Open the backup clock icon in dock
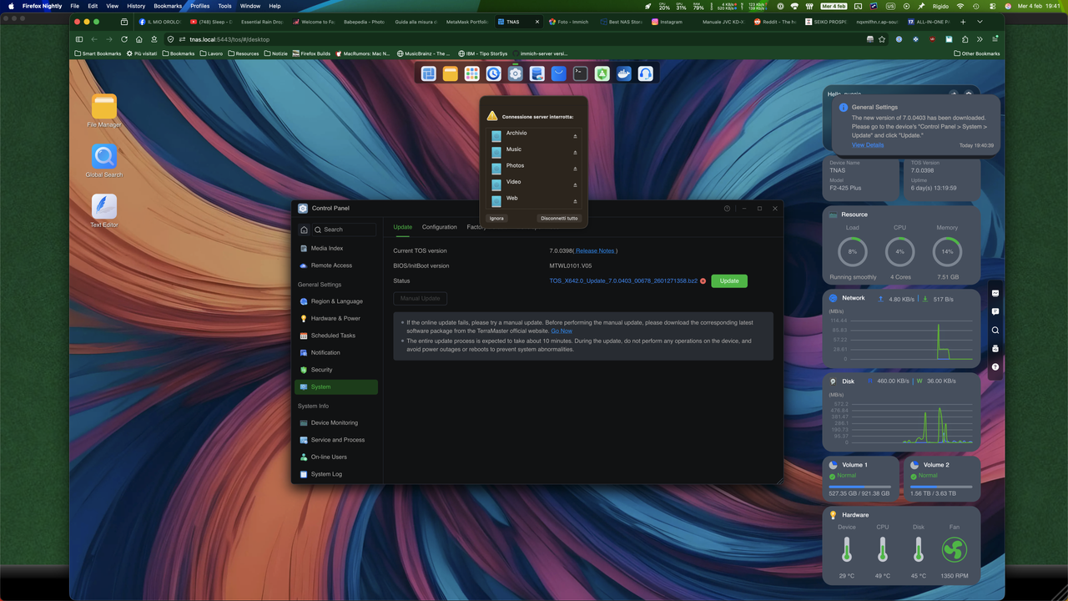Image resolution: width=1068 pixels, height=601 pixels. [494, 73]
